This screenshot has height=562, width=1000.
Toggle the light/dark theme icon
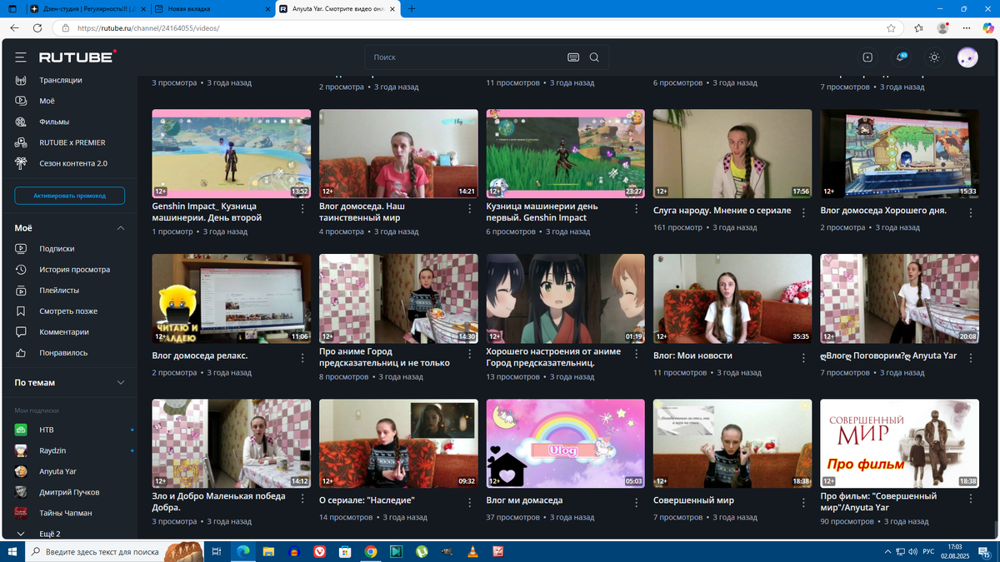[934, 57]
